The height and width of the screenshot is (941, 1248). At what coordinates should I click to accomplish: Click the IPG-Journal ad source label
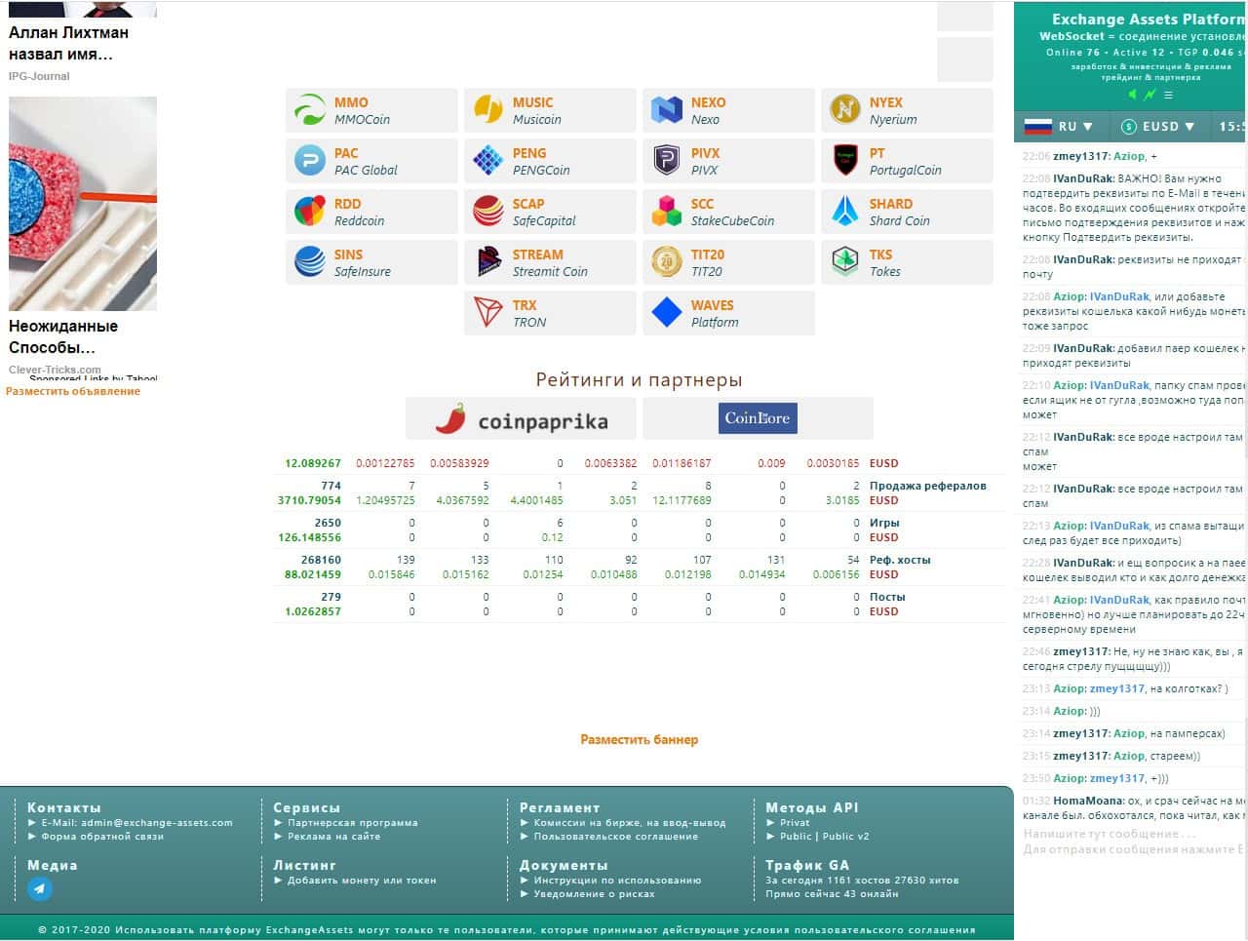(x=39, y=76)
